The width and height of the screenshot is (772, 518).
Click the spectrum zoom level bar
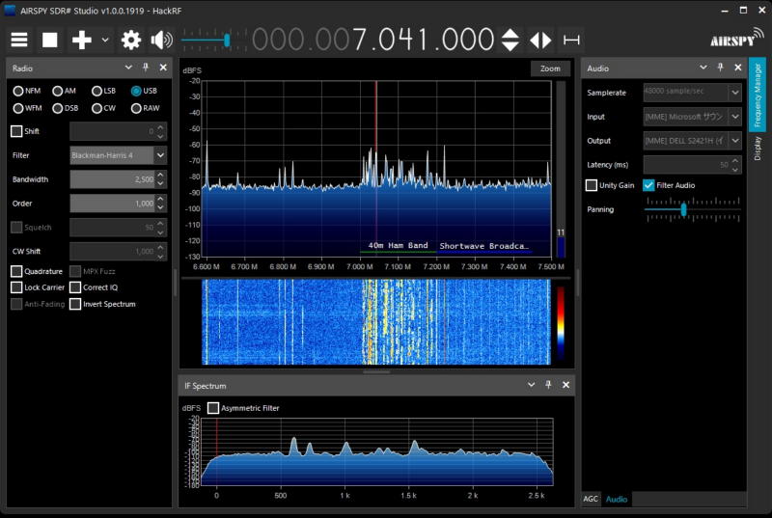click(561, 169)
